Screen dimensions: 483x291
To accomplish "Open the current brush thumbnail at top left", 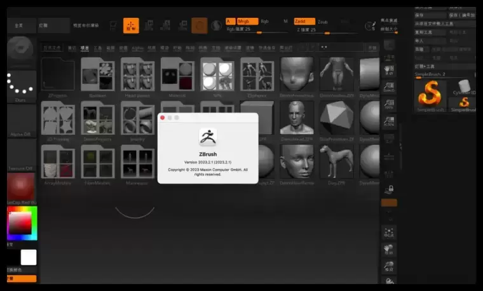I will [21, 49].
